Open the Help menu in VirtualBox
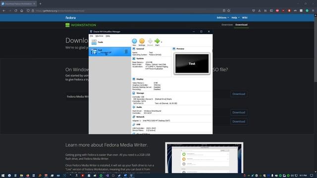The width and height of the screenshot is (317, 178). 108,36
